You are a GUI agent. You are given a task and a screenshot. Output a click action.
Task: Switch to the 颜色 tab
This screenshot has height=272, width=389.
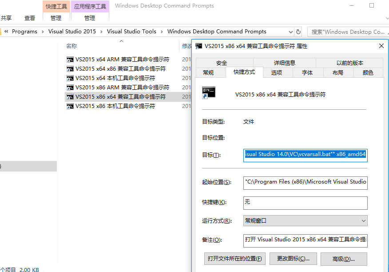click(368, 72)
